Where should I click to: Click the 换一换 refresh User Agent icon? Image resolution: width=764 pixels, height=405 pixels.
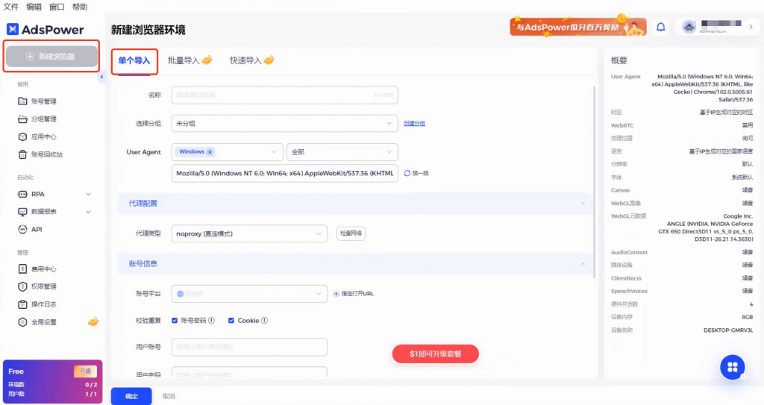pyautogui.click(x=407, y=173)
